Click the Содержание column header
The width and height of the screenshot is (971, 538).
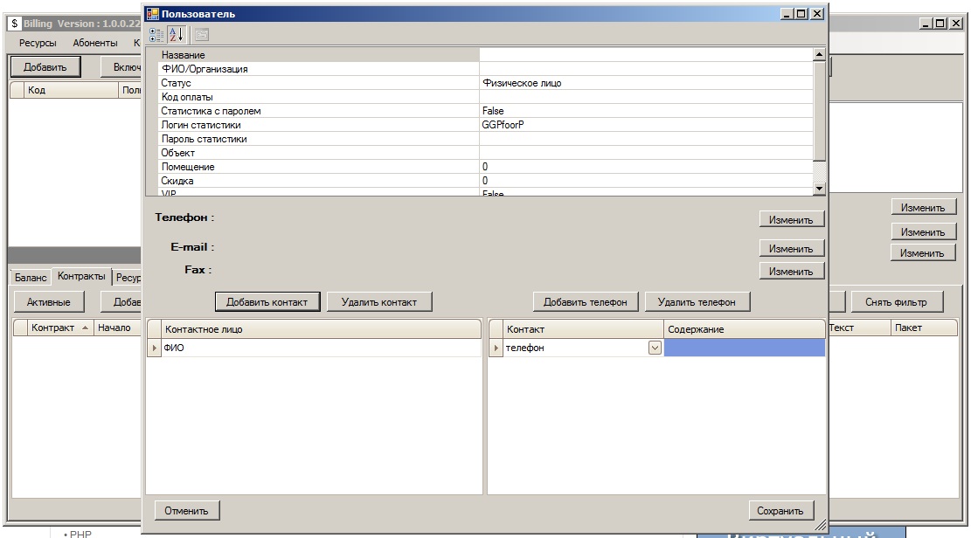(745, 329)
